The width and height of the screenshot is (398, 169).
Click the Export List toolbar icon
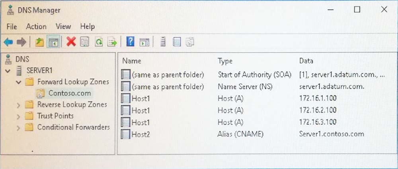112,42
